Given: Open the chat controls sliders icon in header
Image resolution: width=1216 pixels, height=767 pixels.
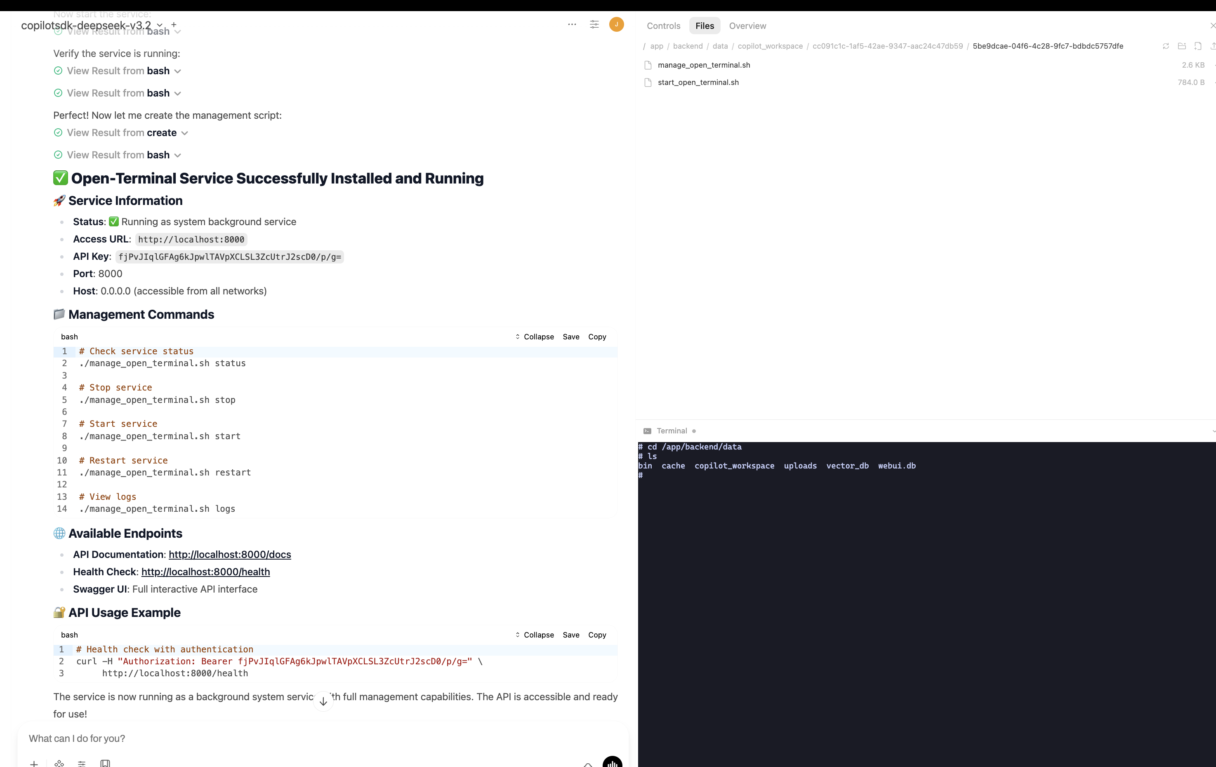Looking at the screenshot, I should (594, 24).
